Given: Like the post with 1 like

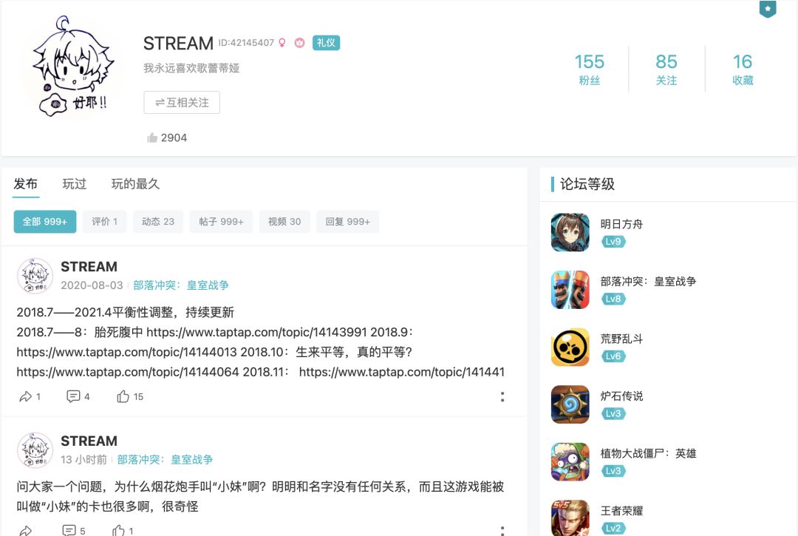Looking at the screenshot, I should (118, 530).
